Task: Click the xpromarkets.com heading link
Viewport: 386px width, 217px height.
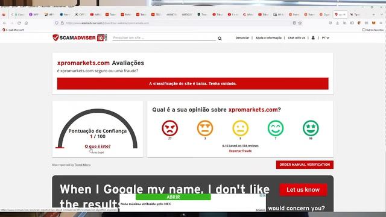Action: [x=83, y=63]
